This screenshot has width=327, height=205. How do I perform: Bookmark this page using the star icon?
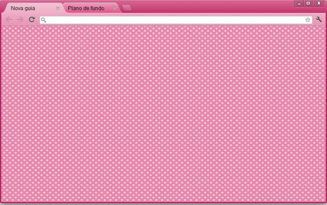(308, 20)
